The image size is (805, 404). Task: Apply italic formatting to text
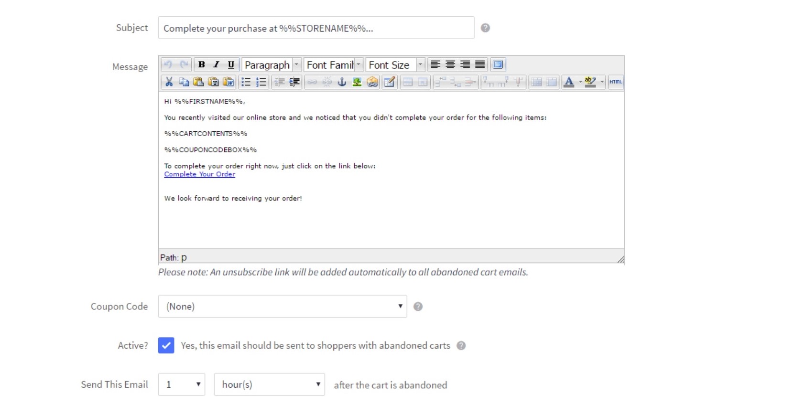click(216, 64)
